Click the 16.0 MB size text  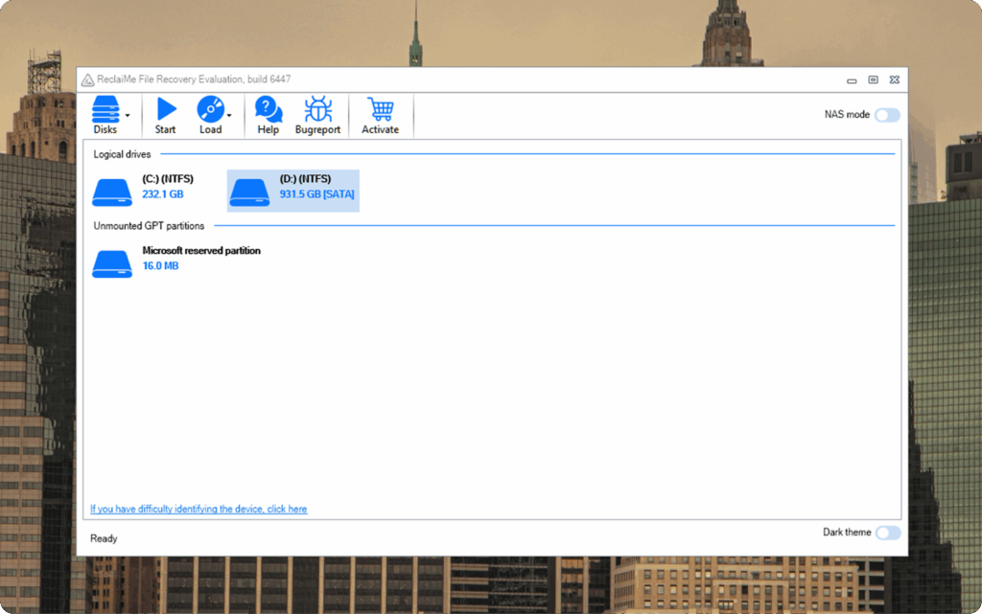click(x=160, y=266)
